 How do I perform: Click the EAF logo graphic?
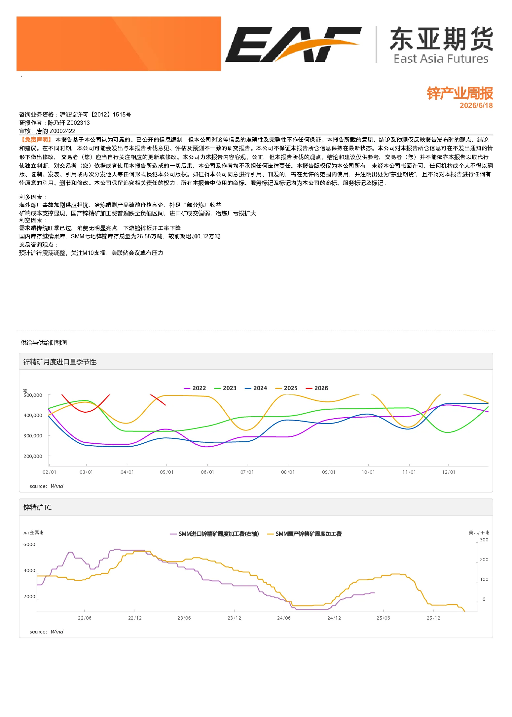(293, 44)
